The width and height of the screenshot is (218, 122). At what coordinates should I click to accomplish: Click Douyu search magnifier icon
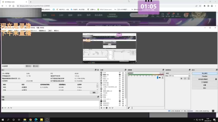pos(146,15)
